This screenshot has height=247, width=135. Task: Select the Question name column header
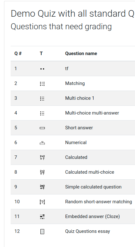[x=81, y=53]
